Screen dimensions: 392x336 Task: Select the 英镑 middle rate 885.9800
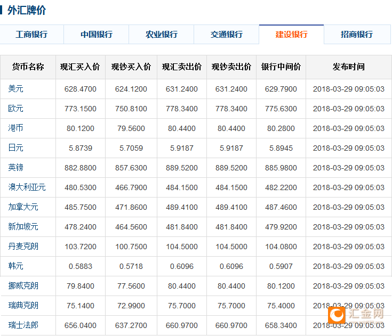281,168
